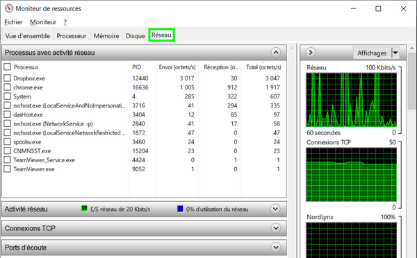
Task: Collapse the Processus avec activité réseau section
Action: click(276, 52)
